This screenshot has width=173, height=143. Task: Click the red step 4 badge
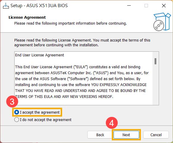click(112, 123)
